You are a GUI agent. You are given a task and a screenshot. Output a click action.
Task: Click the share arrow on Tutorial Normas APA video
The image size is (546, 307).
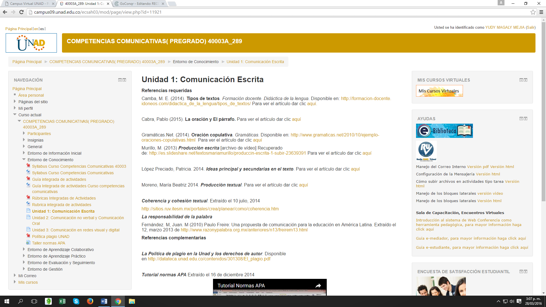click(x=318, y=286)
